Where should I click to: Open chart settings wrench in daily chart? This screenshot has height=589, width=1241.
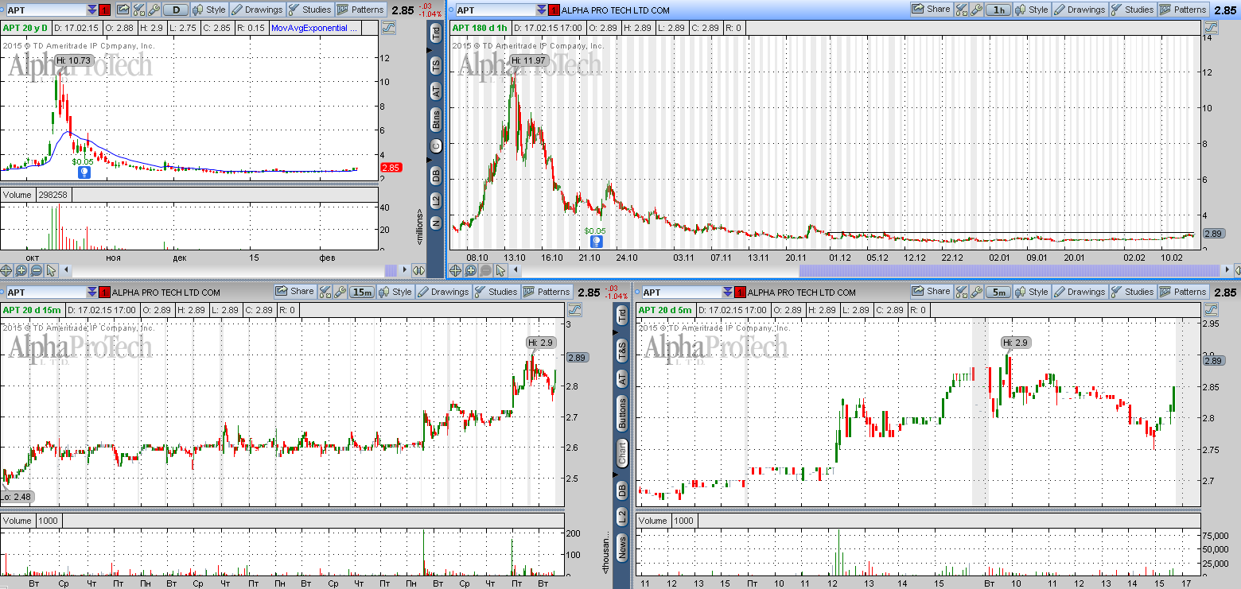(x=154, y=10)
